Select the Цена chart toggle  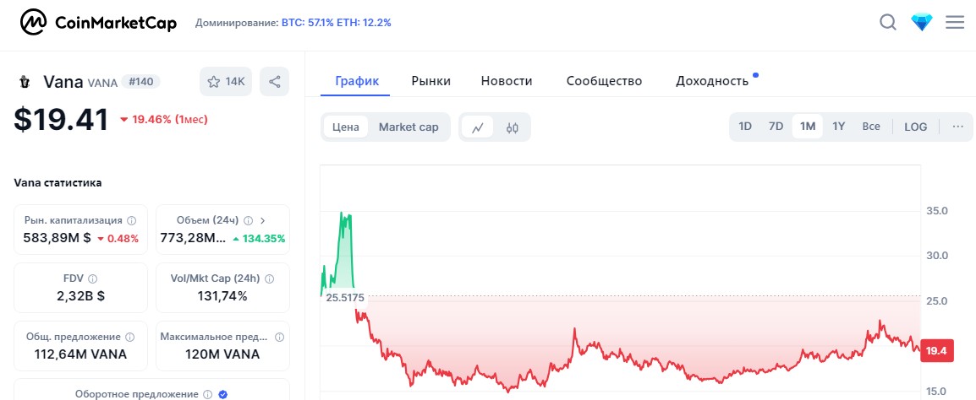click(x=346, y=127)
